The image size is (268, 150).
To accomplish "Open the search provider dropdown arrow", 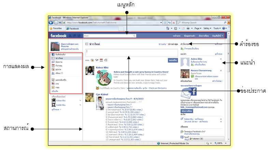I will (229, 22).
